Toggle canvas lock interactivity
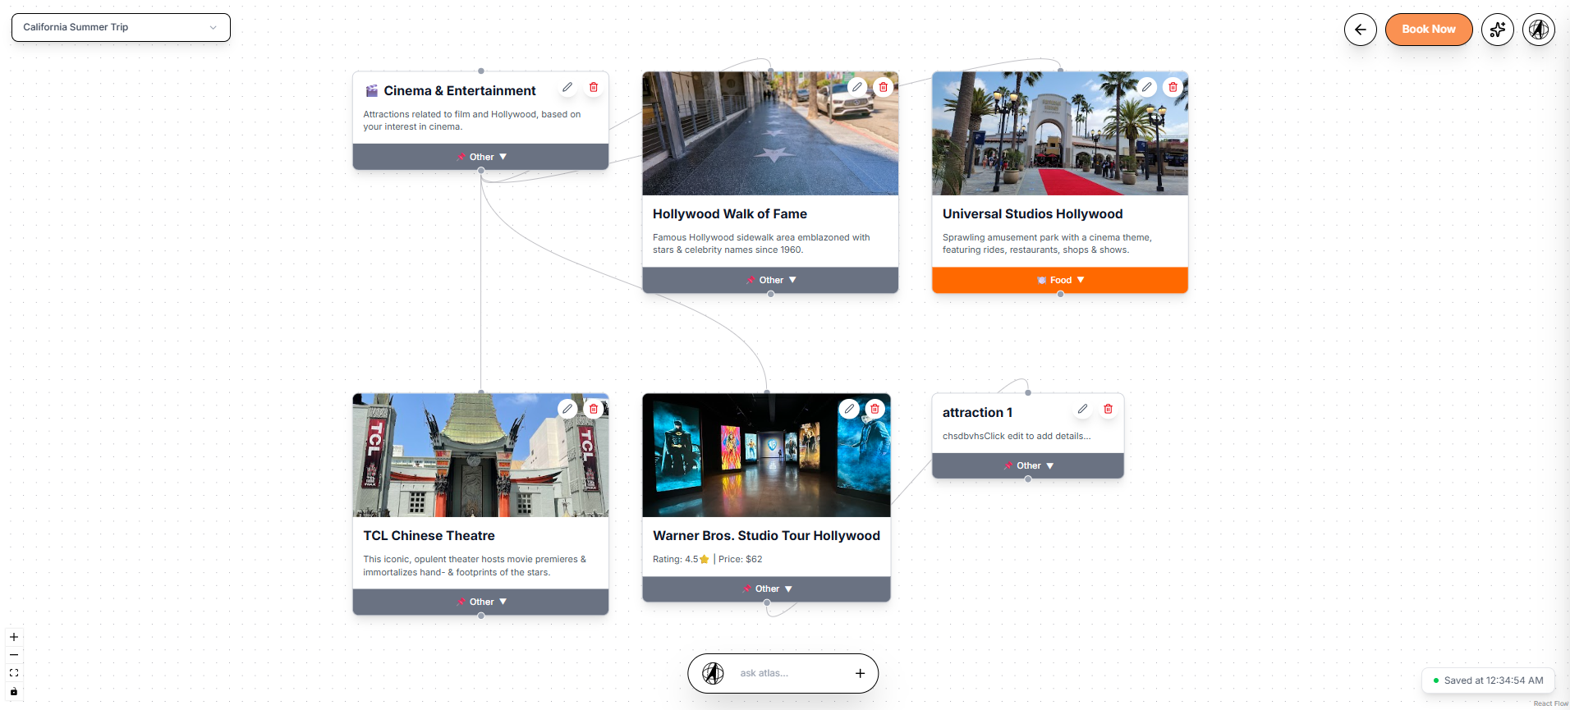The width and height of the screenshot is (1570, 710). (14, 691)
